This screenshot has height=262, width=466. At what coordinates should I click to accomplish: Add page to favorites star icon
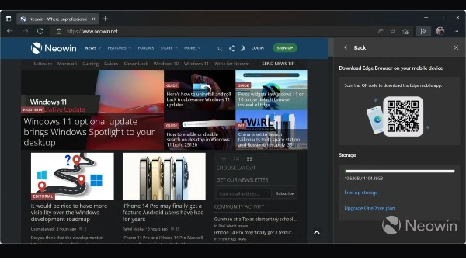point(405,31)
